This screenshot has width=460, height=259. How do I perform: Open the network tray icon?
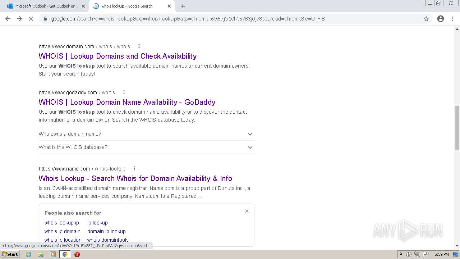(417, 254)
